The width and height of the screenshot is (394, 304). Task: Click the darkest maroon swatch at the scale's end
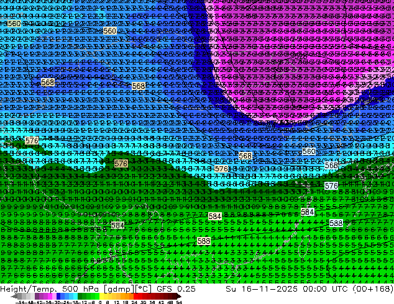175,297
